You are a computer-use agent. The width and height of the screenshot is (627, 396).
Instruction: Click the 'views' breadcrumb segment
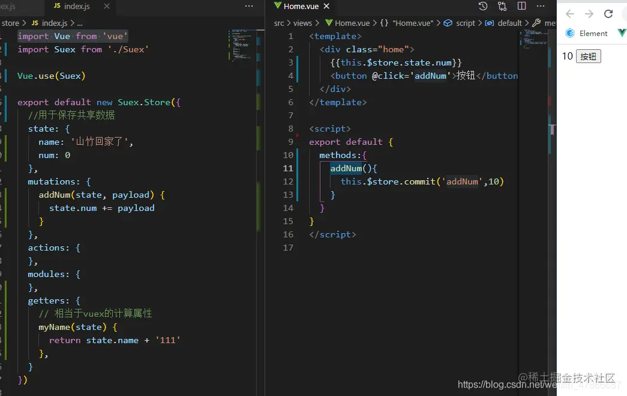pyautogui.click(x=303, y=23)
